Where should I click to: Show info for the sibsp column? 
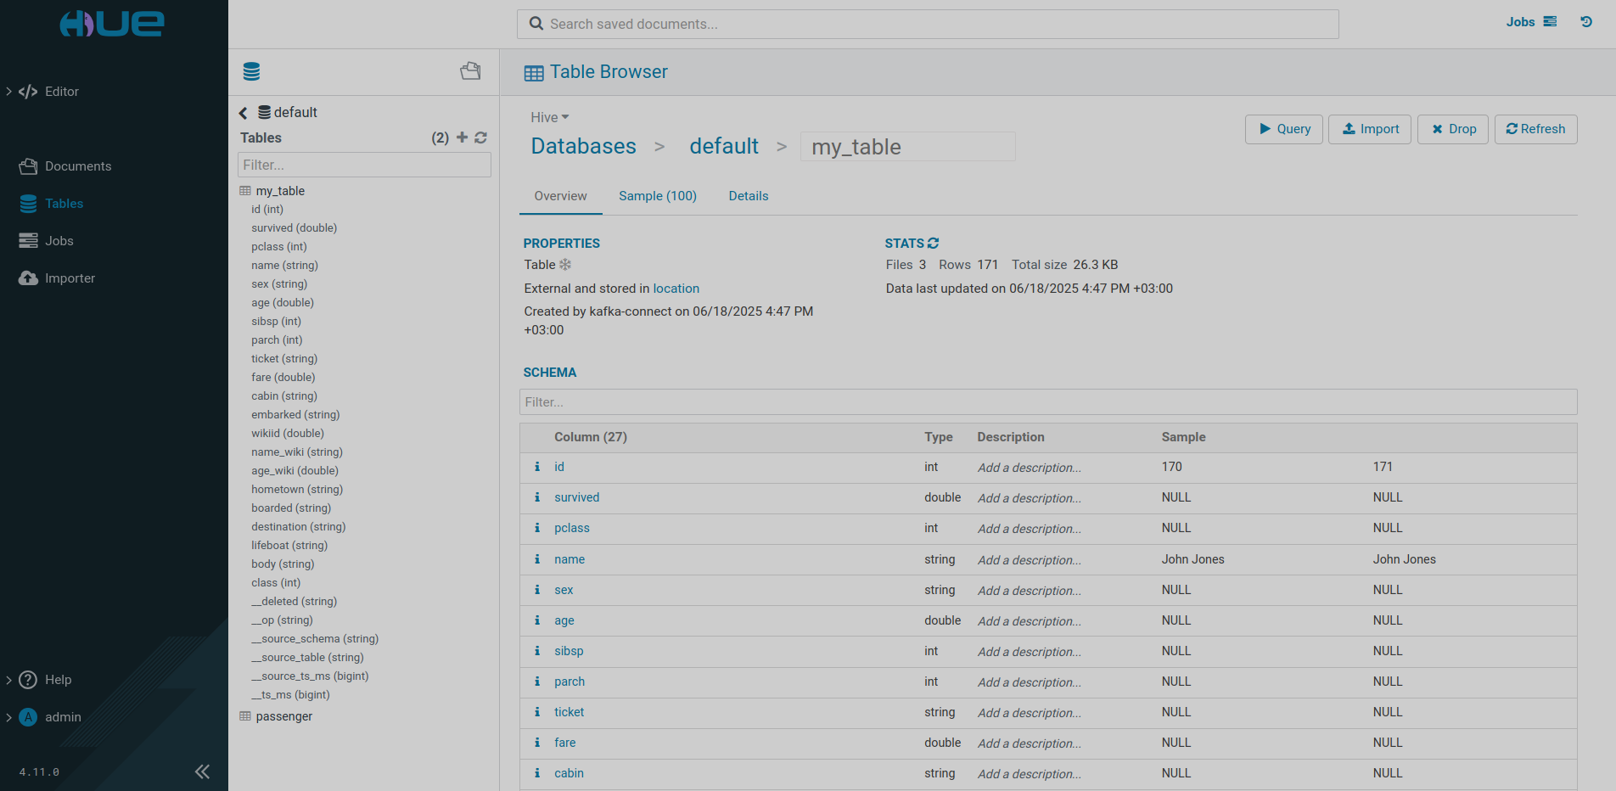click(x=536, y=651)
